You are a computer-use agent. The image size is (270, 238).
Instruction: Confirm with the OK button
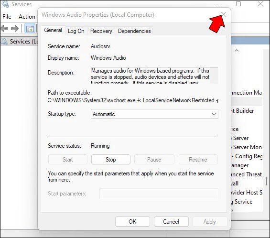(x=132, y=221)
